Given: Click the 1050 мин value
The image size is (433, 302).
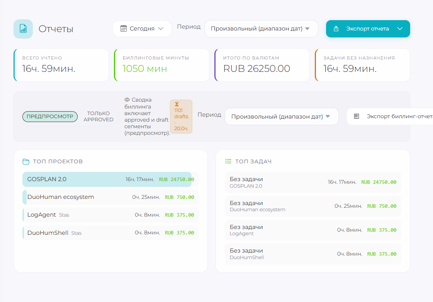Looking at the screenshot, I should coord(145,68).
